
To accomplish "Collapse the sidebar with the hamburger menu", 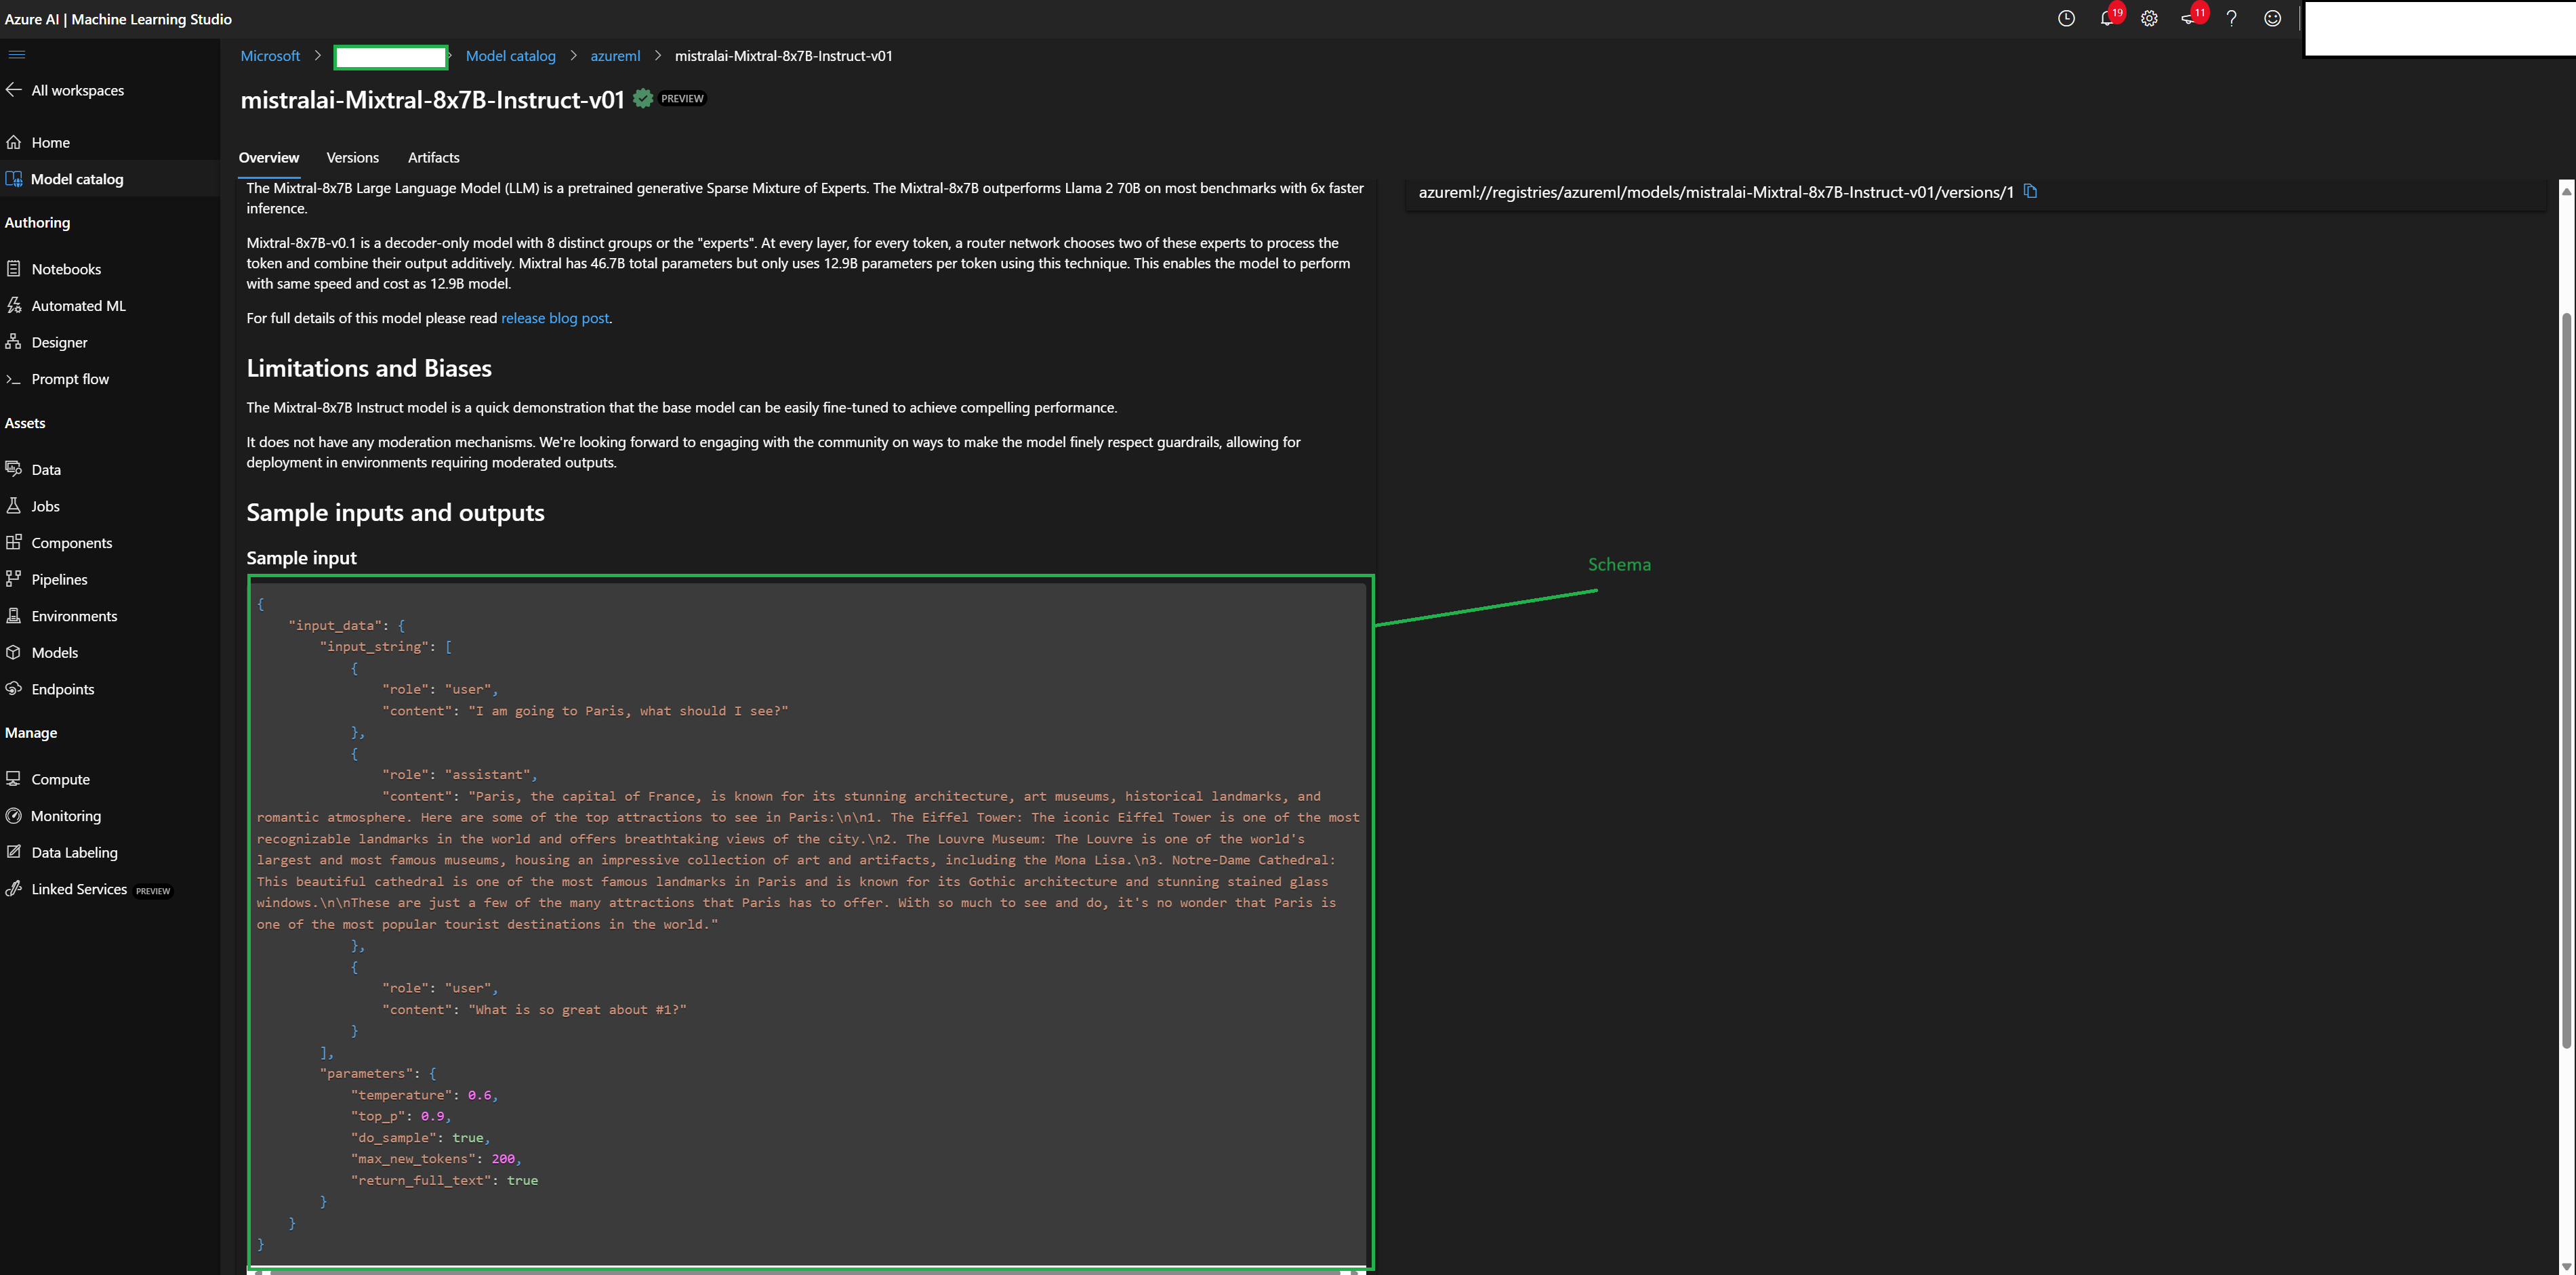I will (17, 54).
